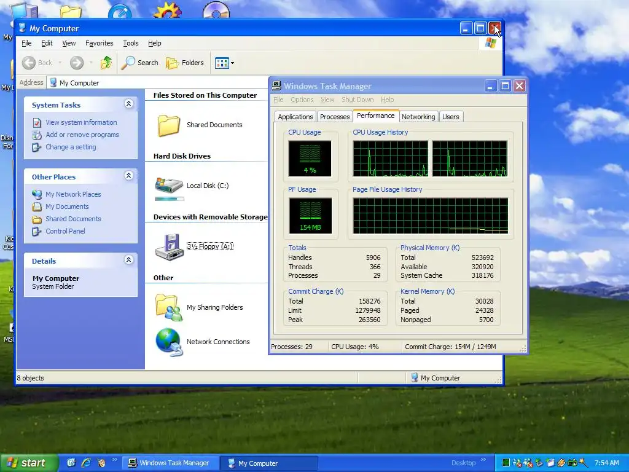Select the Network Connections globe icon
The height and width of the screenshot is (472, 629).
169,342
